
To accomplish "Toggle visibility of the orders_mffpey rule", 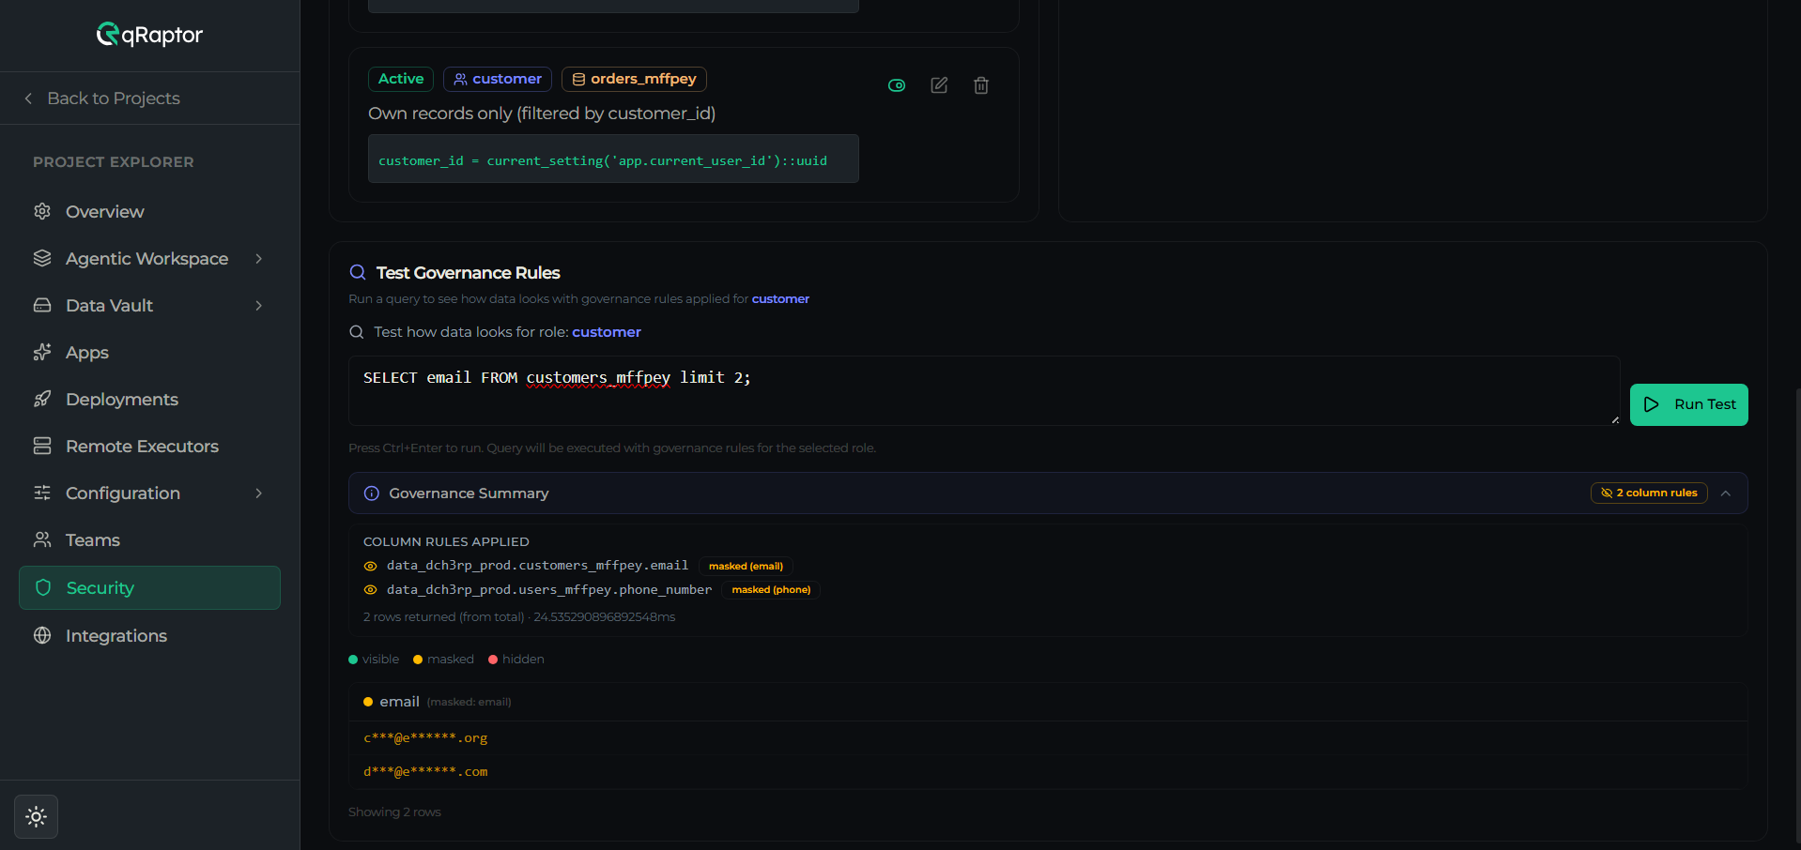I will click(x=897, y=85).
